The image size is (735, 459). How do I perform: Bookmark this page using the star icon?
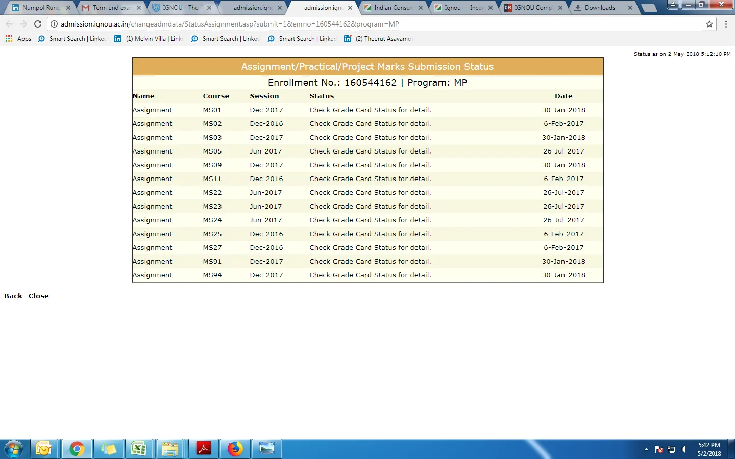pyautogui.click(x=709, y=24)
